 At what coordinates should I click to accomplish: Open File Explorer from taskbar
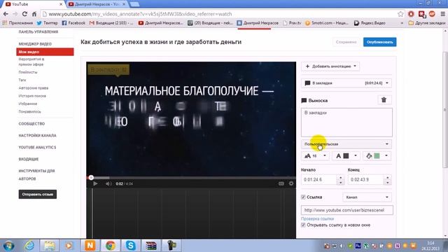click(x=50, y=246)
